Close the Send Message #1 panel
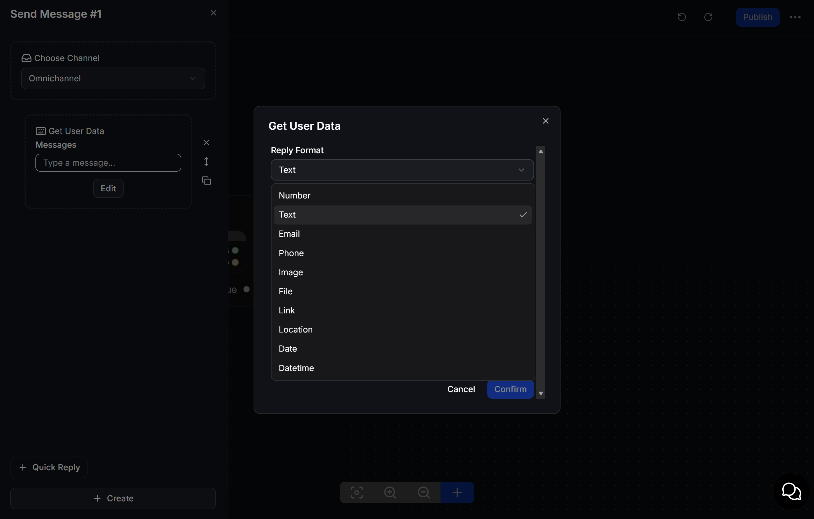The height and width of the screenshot is (519, 814). [213, 13]
